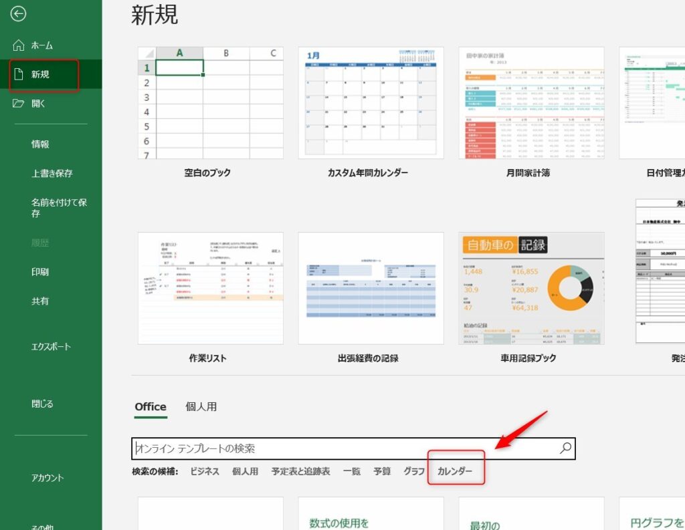
Task: Open カスタム年間カレンダー template
Action: (x=371, y=103)
